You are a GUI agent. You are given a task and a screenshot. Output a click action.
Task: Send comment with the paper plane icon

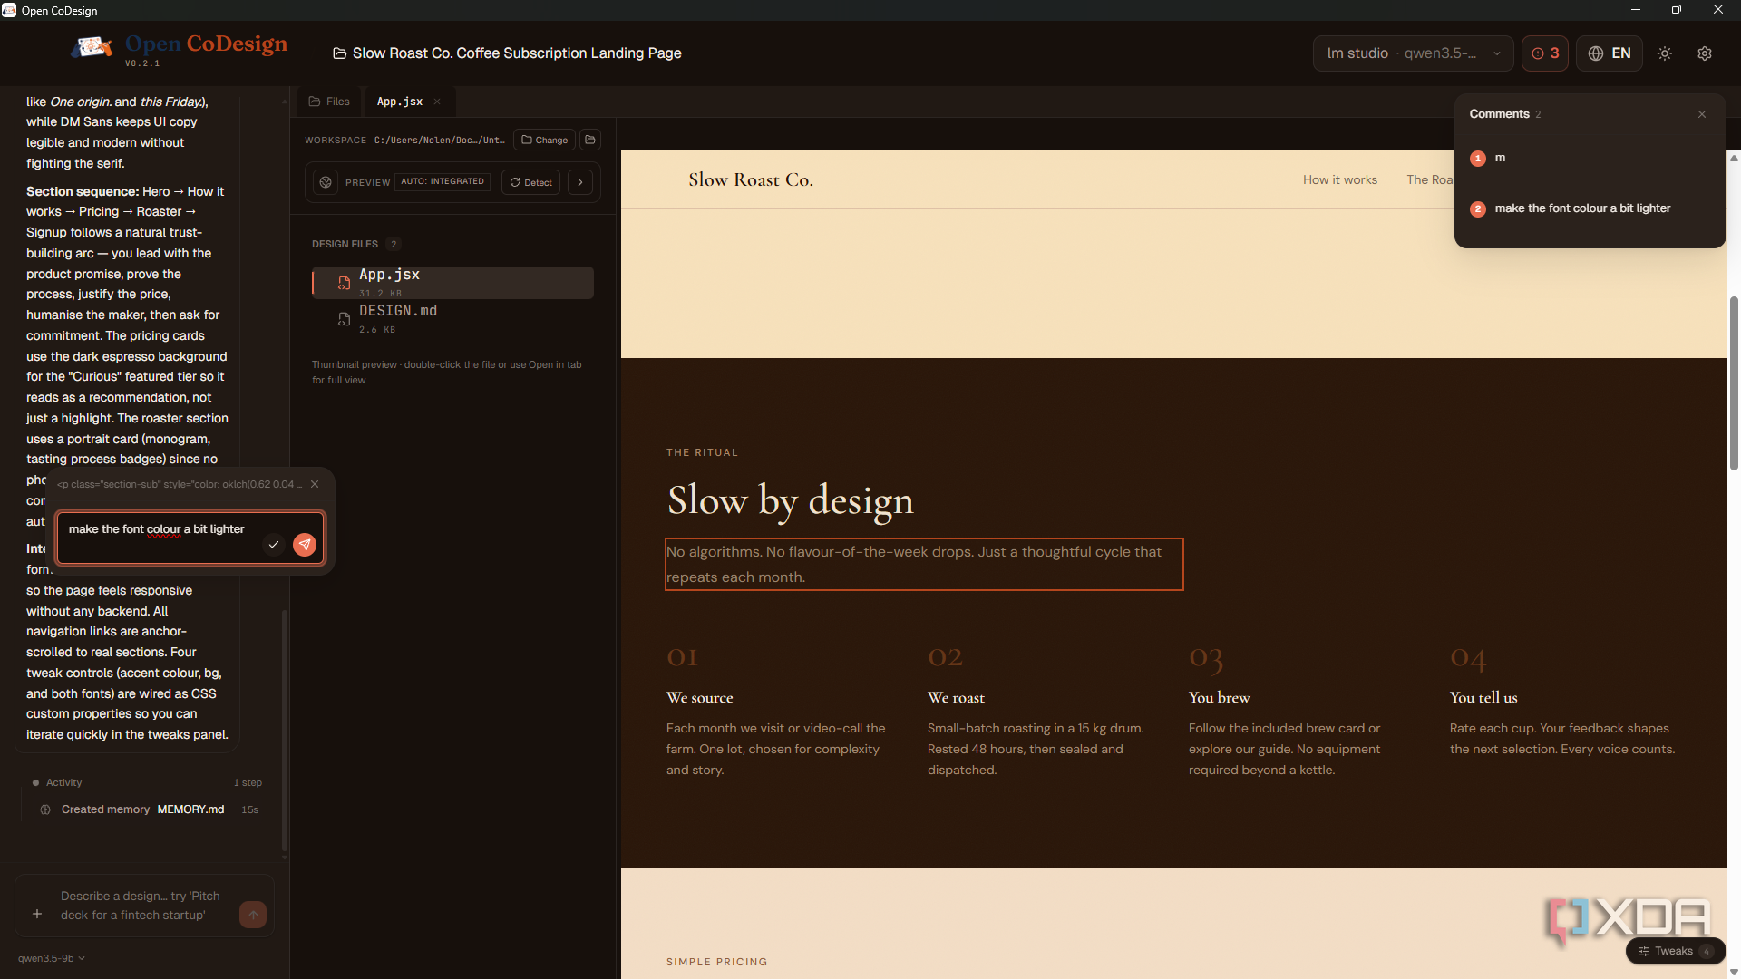(x=305, y=545)
